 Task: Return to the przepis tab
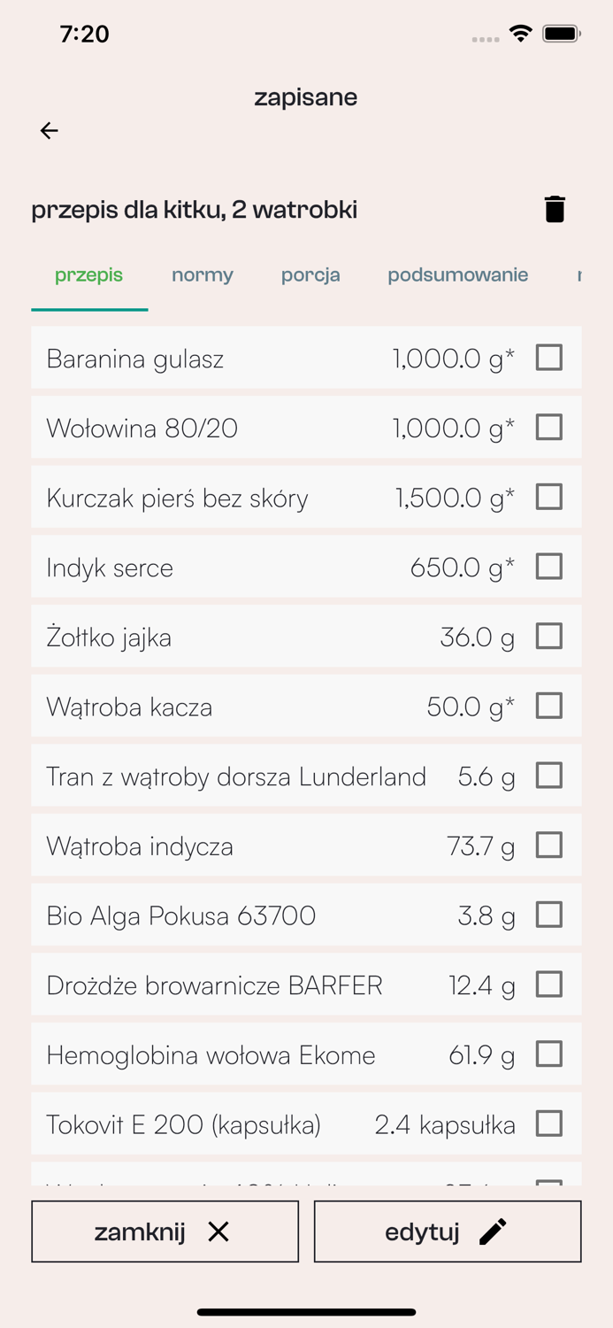click(x=88, y=275)
